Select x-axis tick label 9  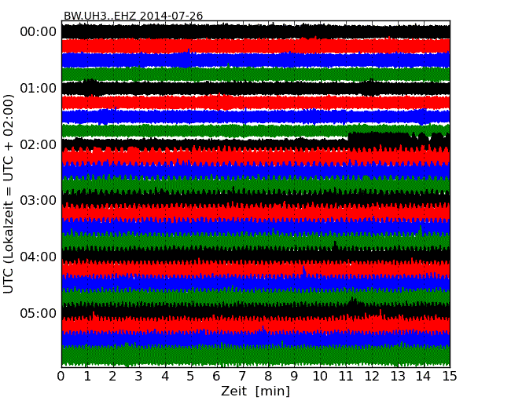tap(294, 377)
